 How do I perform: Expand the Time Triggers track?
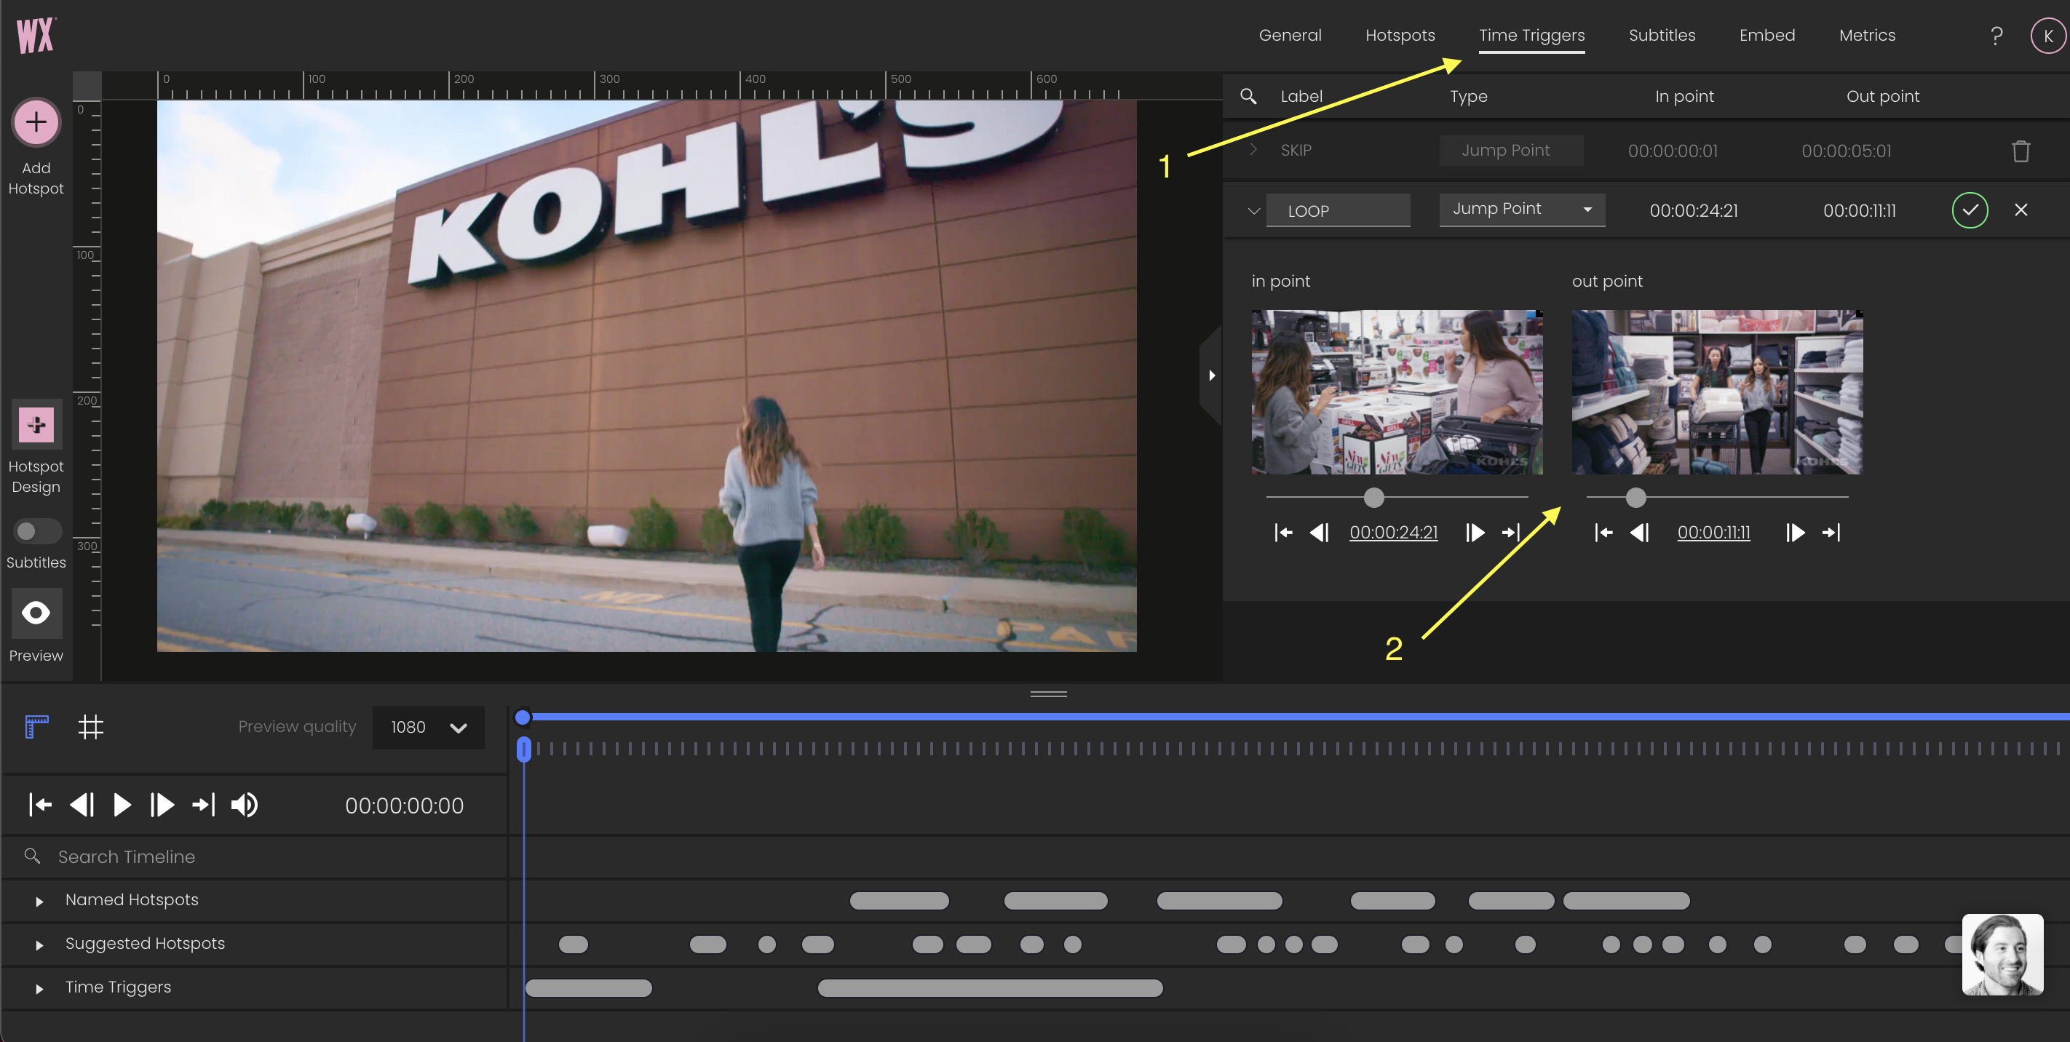pos(39,988)
